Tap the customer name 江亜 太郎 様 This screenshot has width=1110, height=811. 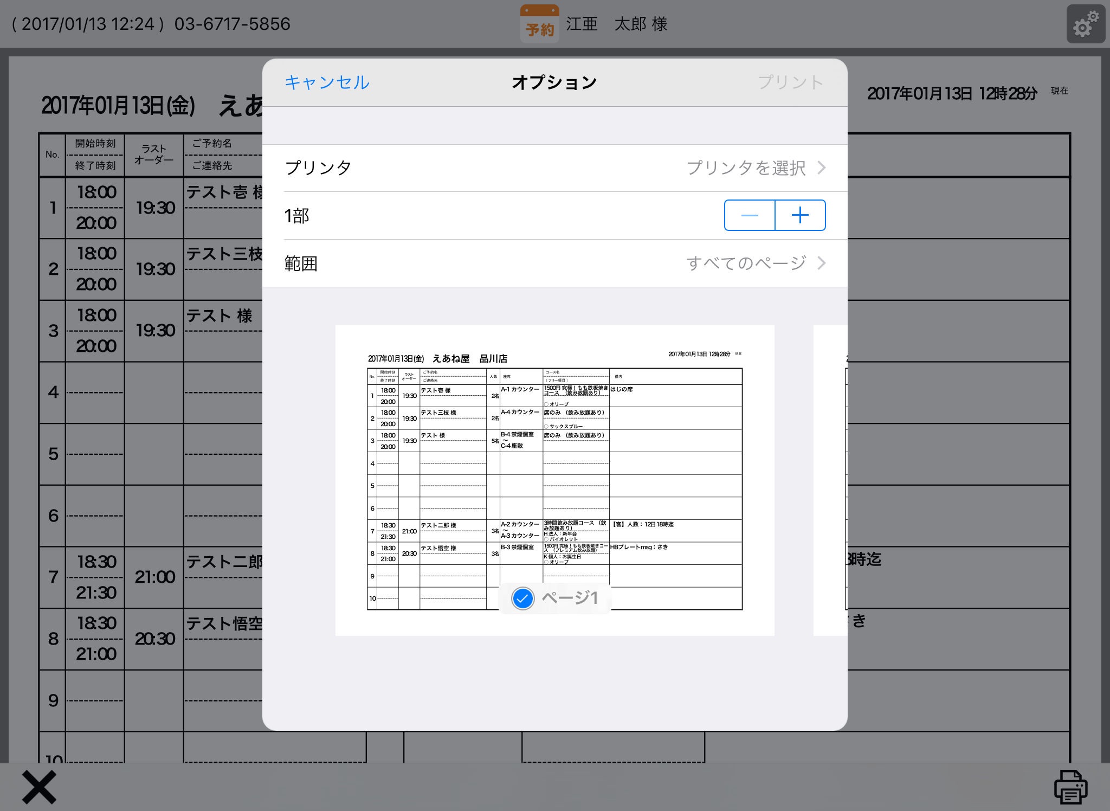click(617, 24)
